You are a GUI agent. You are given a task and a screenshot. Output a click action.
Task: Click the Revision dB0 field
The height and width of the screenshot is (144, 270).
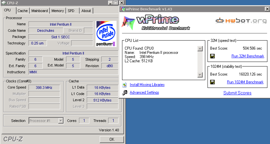(x=110, y=66)
